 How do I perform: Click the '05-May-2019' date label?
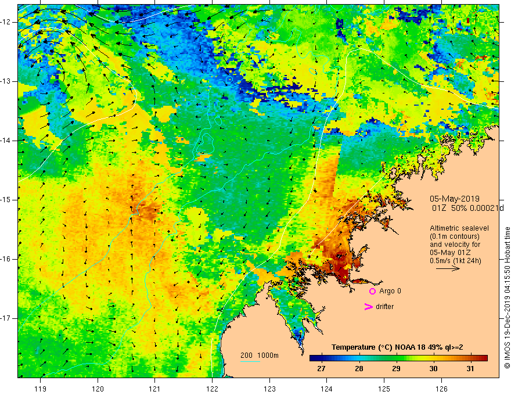455,199
